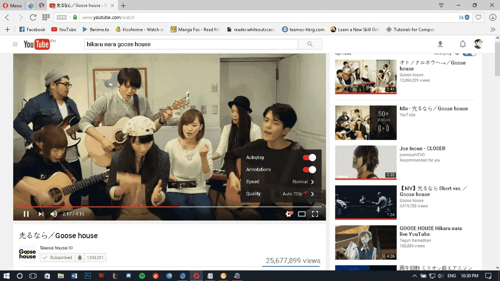Image resolution: width=500 pixels, height=281 pixels.
Task: Click the 10:30 PM taskbar clock
Action: tap(470, 276)
